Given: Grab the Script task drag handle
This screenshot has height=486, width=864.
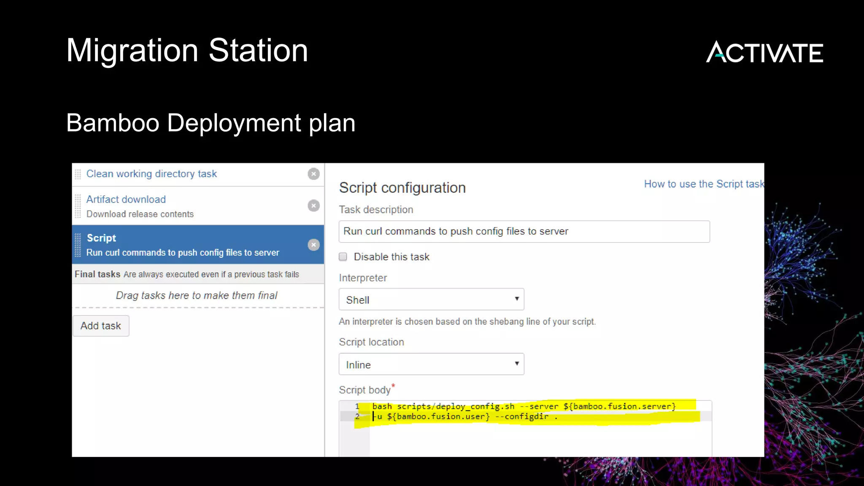Looking at the screenshot, I should [78, 245].
